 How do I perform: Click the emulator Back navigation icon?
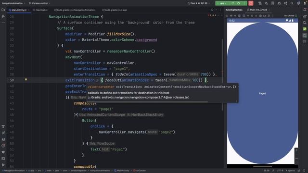248,16
